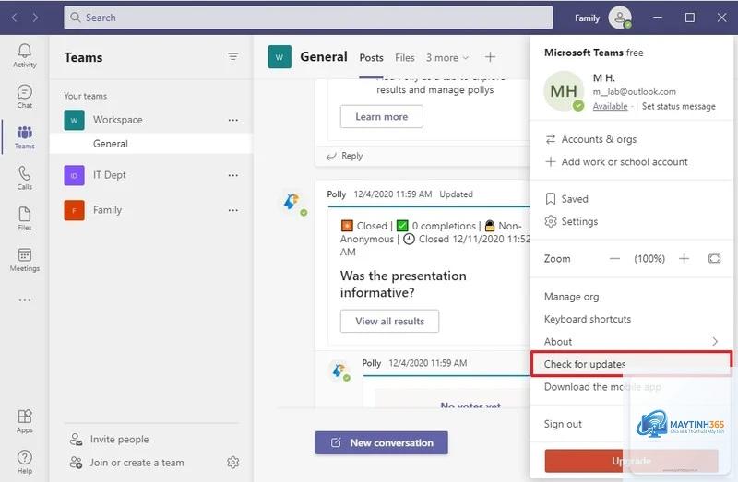
Task: Open the Files section
Action: tap(25, 218)
